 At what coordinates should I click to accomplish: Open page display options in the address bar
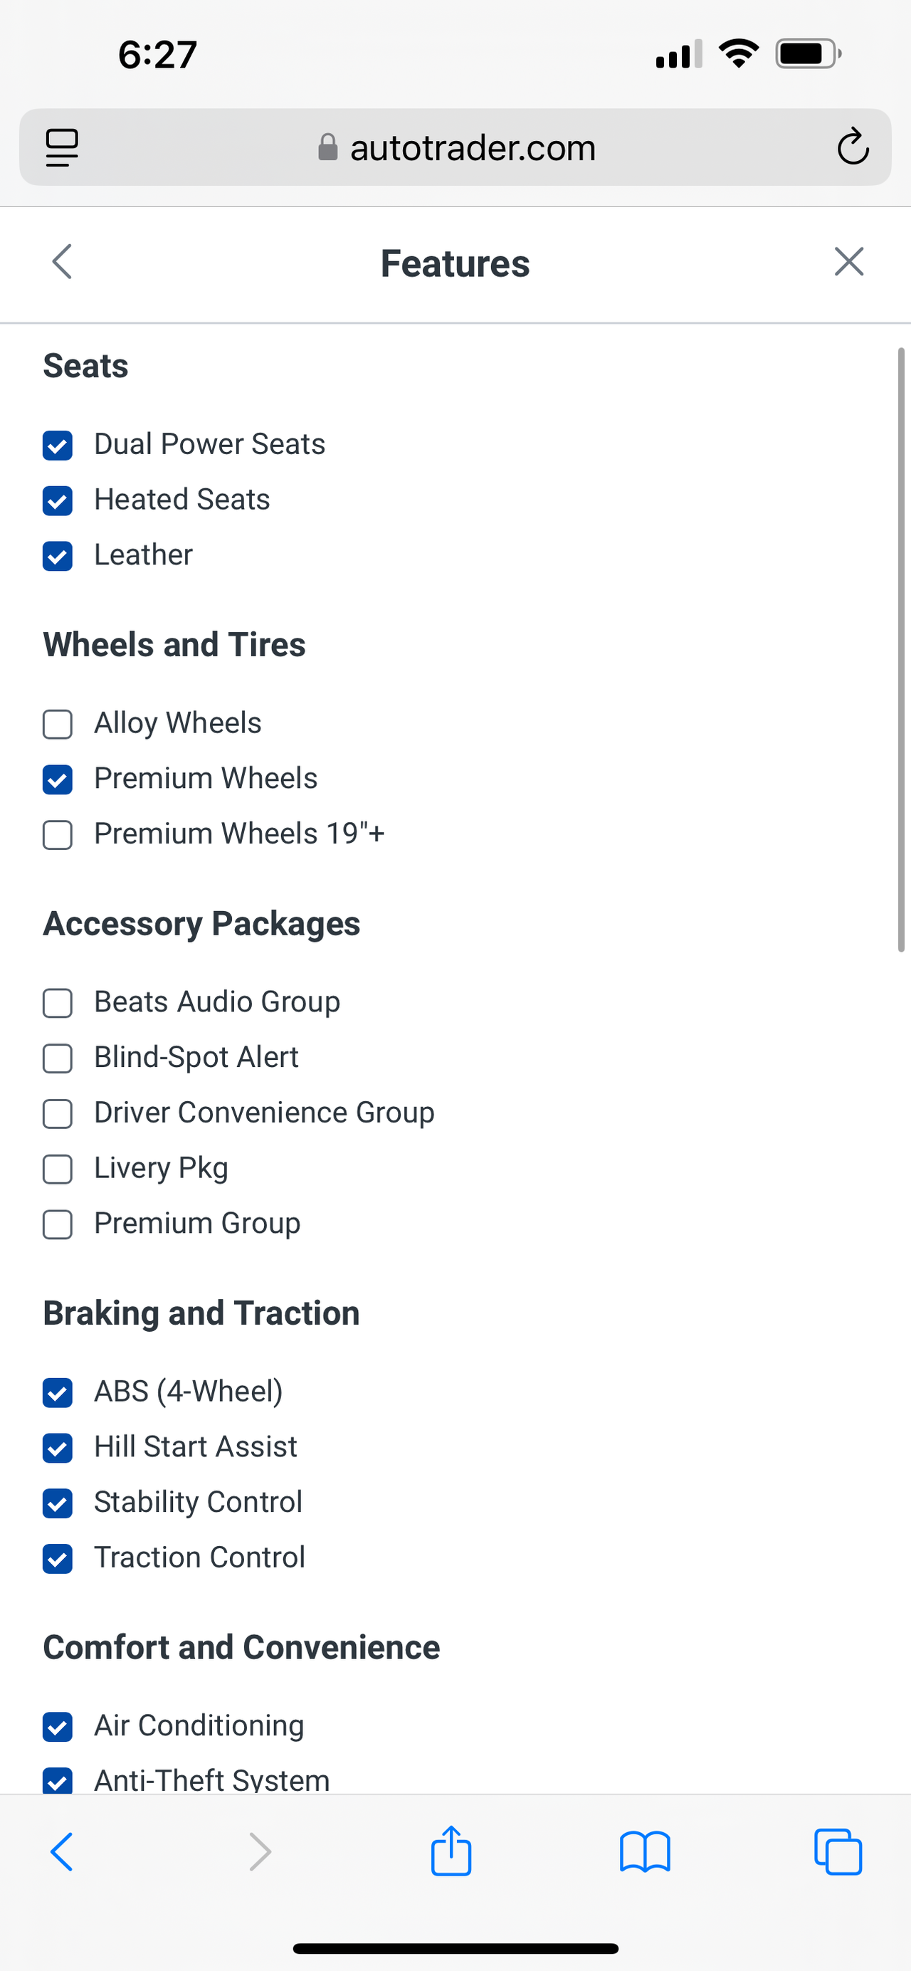62,147
